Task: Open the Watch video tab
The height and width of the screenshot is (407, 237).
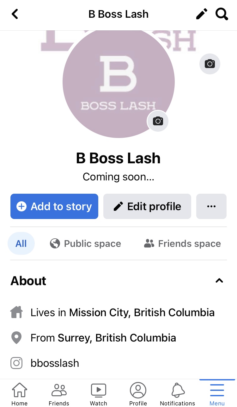Action: pos(99,394)
